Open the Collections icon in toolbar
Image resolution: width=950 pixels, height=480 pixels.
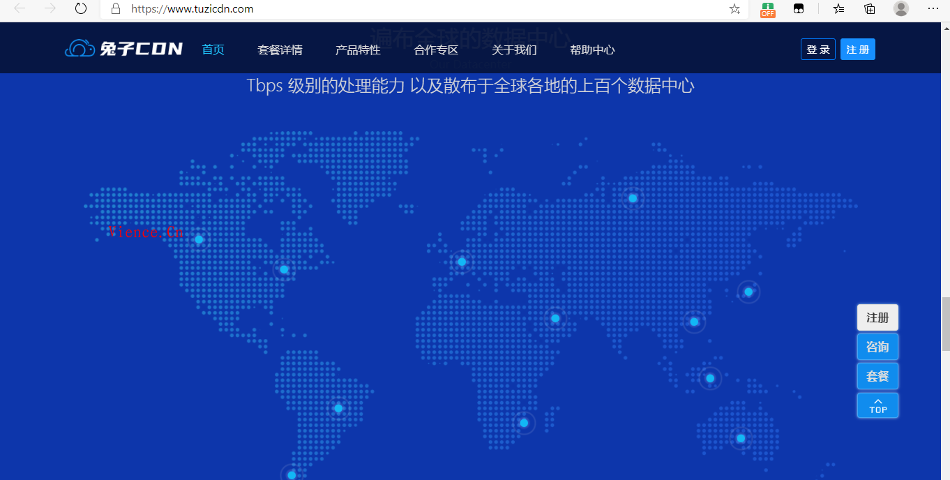point(870,9)
